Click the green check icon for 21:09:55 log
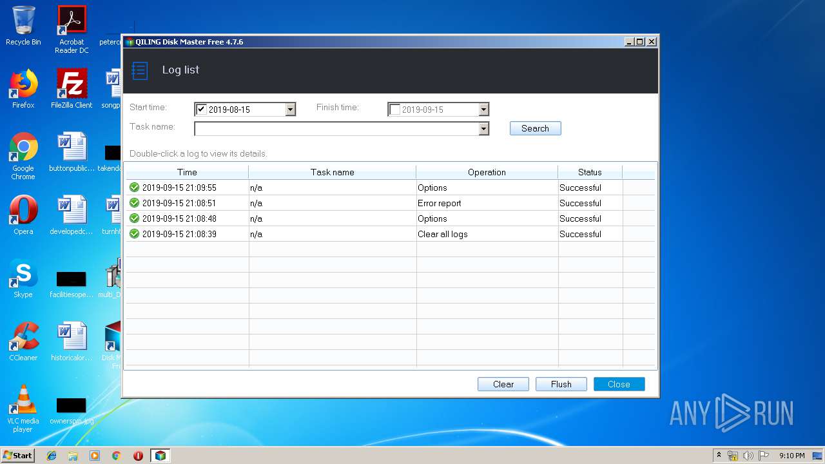 click(134, 188)
